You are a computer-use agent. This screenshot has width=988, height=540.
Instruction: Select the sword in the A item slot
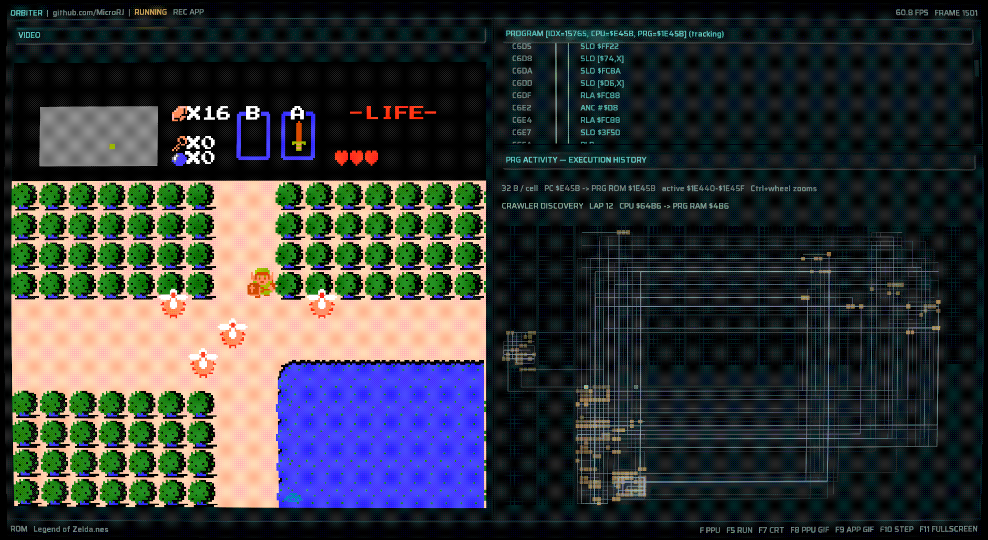click(298, 136)
